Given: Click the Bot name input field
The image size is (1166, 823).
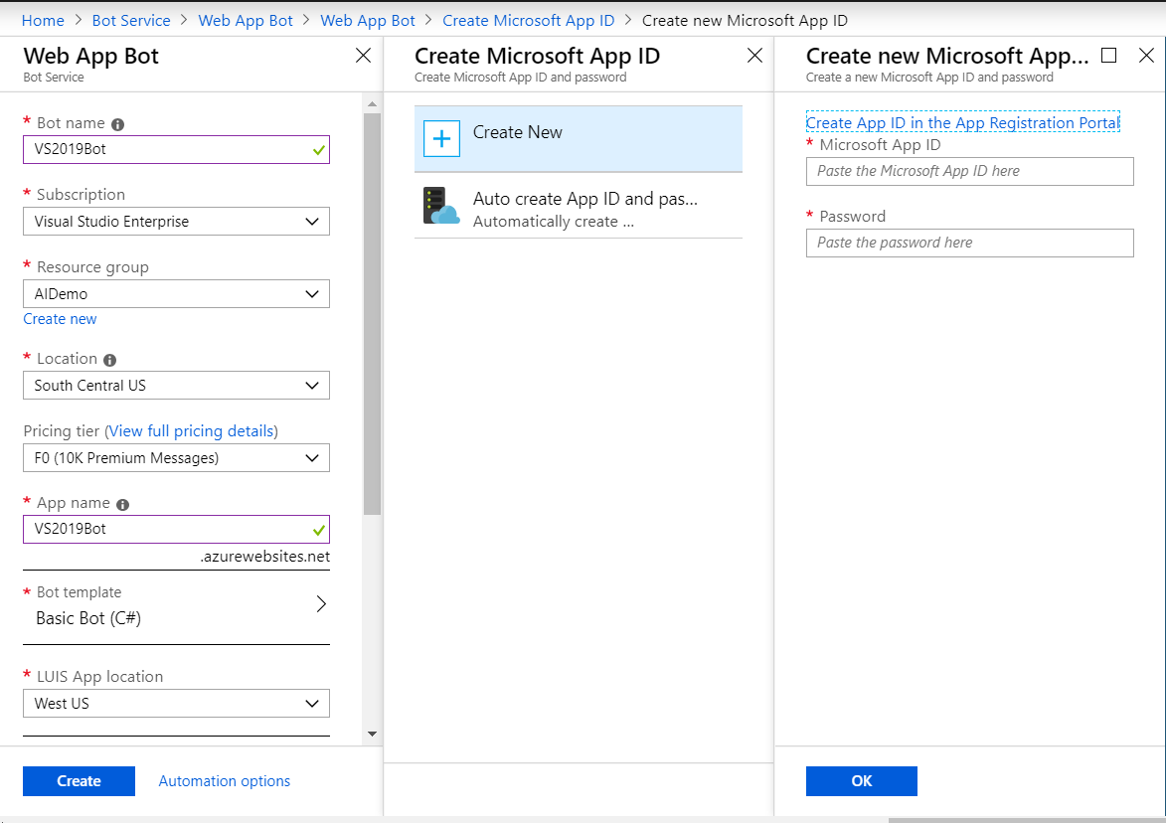Looking at the screenshot, I should pos(176,149).
